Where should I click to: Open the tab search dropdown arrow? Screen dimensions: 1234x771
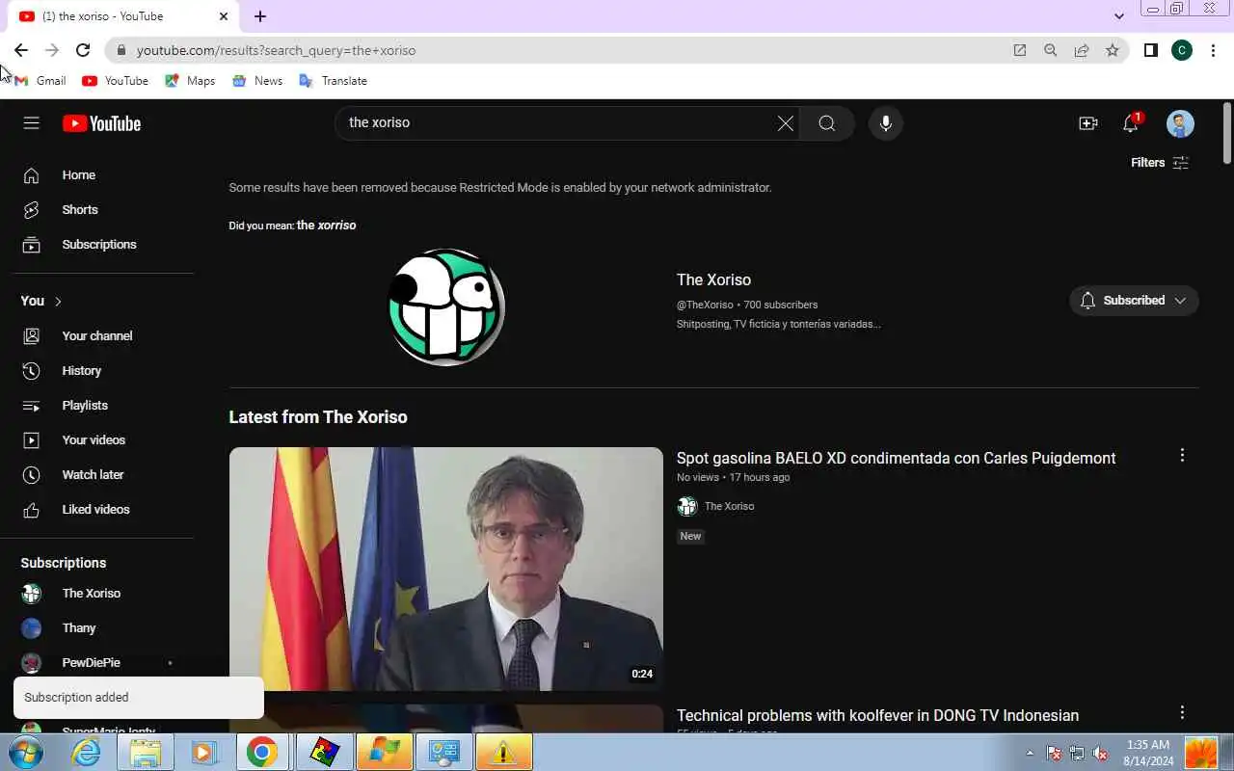[1118, 16]
